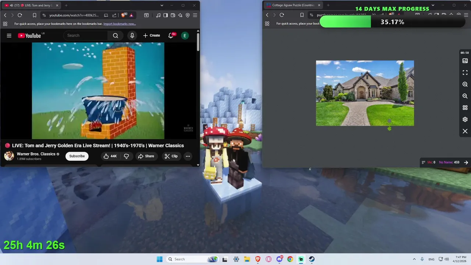This screenshot has width=471, height=265.
Task: Select the LIVE: Tom and Jerry tab
Action: [32, 5]
